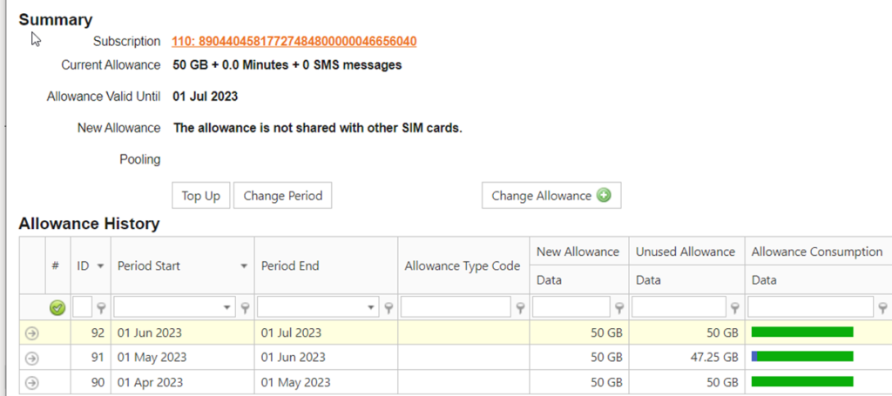Click the Allowance Type Code filter icon
The width and height of the screenshot is (892, 396).
520,307
